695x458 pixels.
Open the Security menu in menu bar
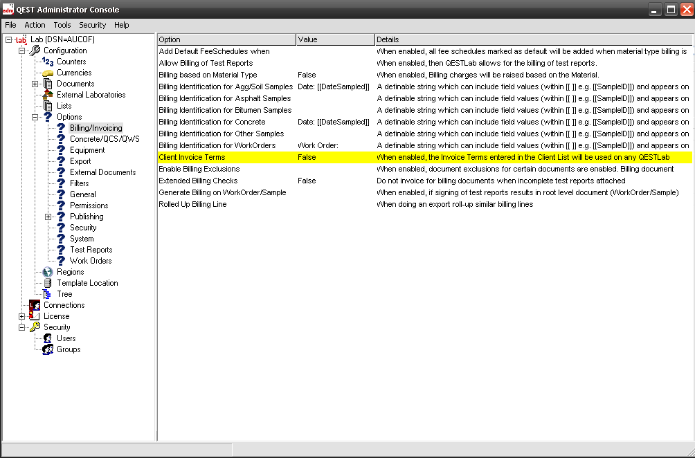(92, 25)
